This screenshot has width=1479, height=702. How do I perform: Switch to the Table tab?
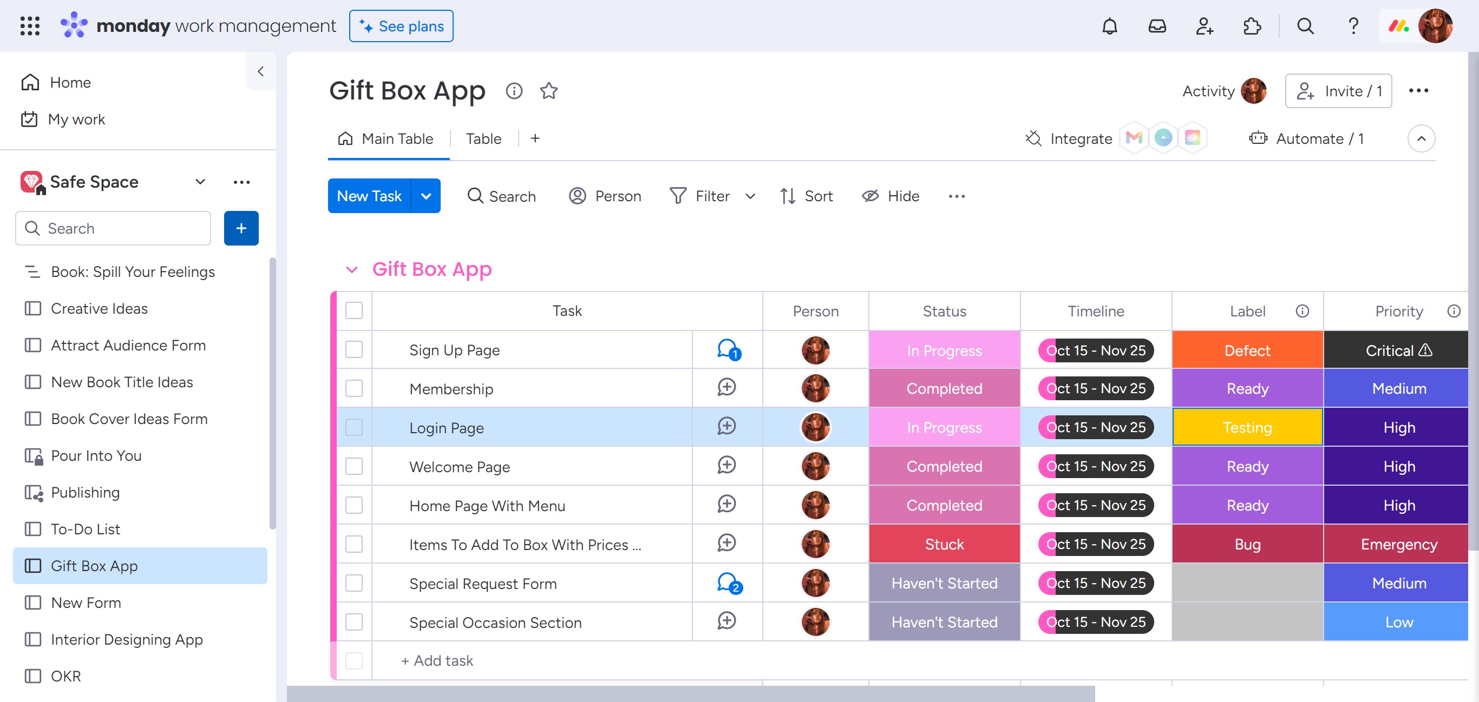483,139
